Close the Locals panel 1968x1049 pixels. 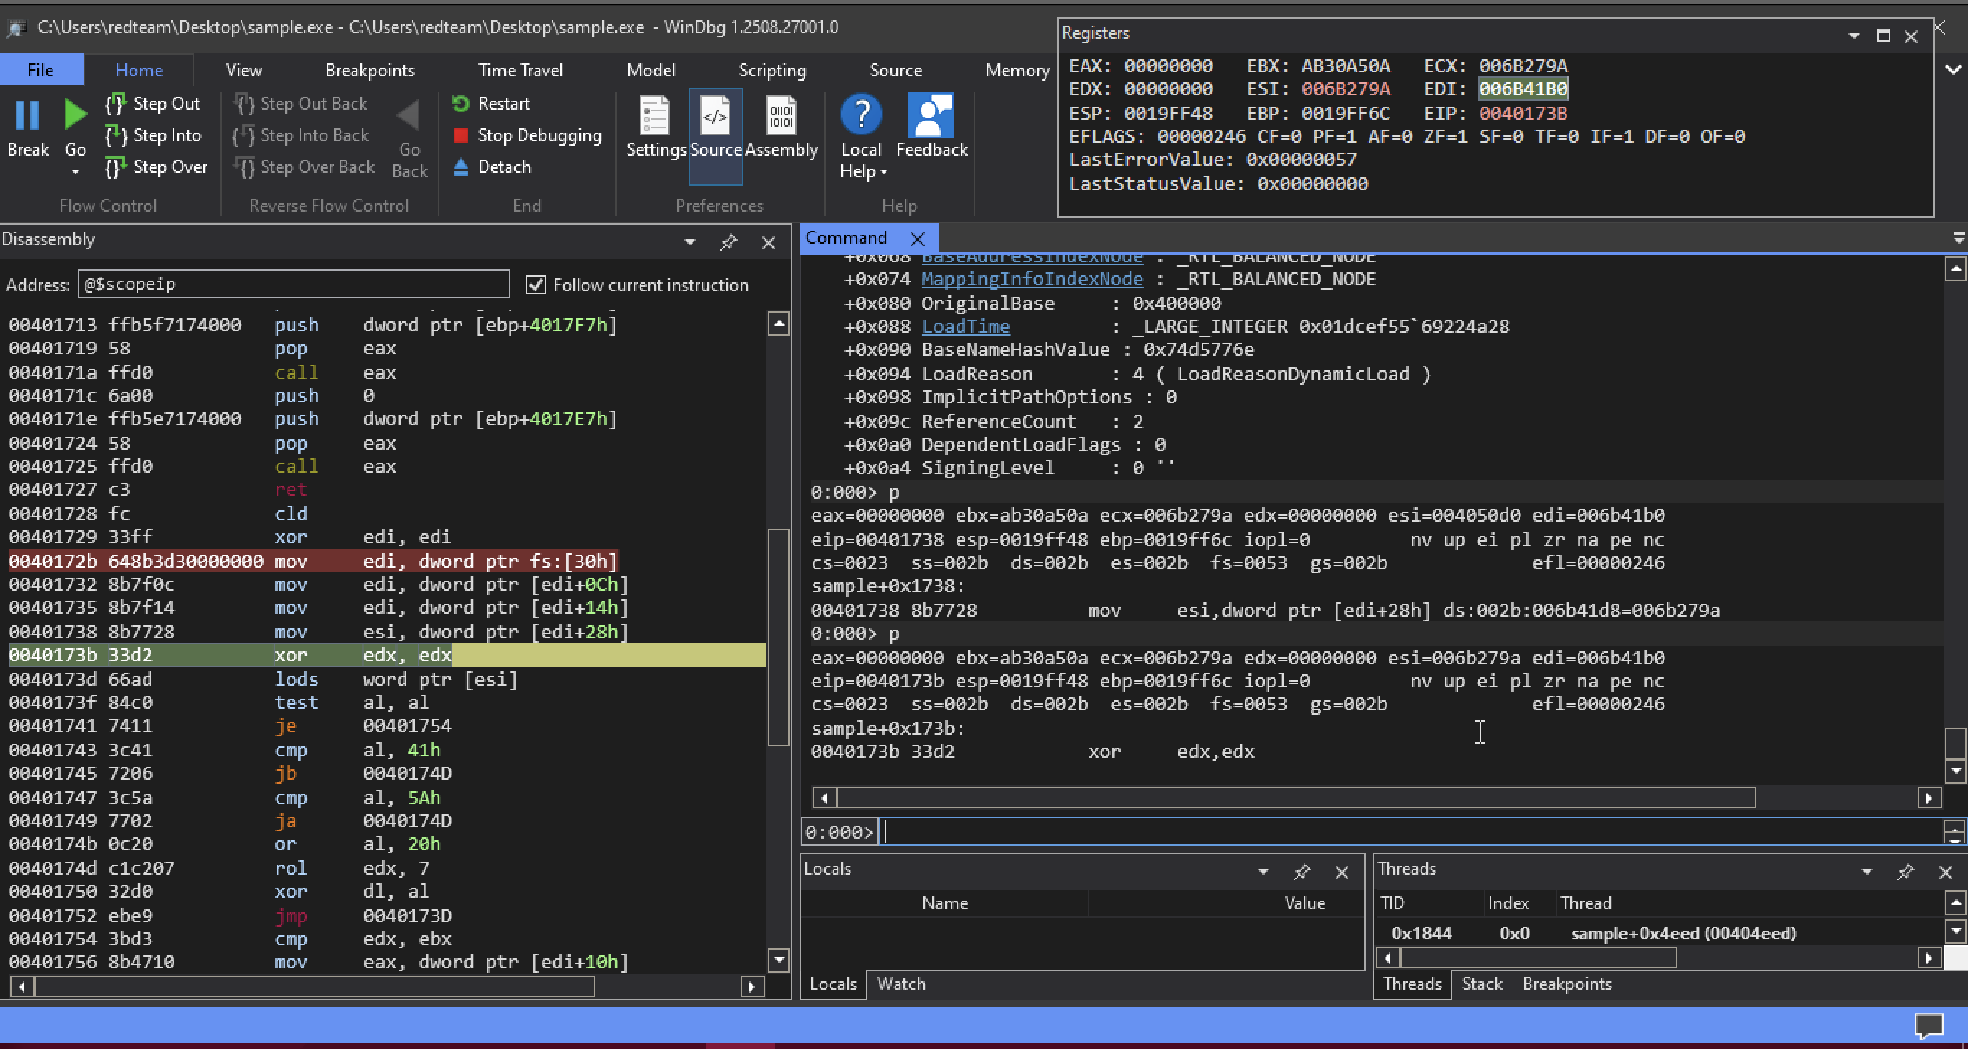1341,872
